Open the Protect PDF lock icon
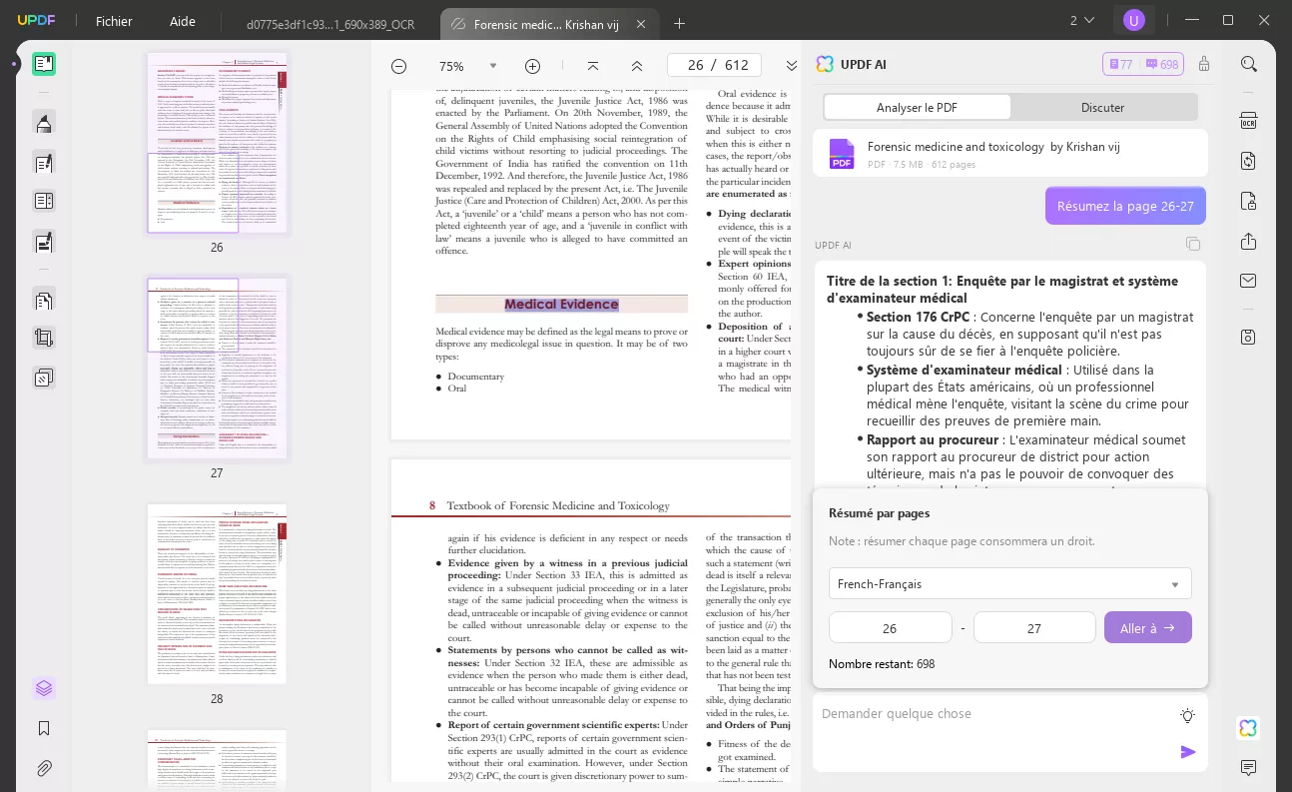This screenshot has height=792, width=1292. [1248, 201]
